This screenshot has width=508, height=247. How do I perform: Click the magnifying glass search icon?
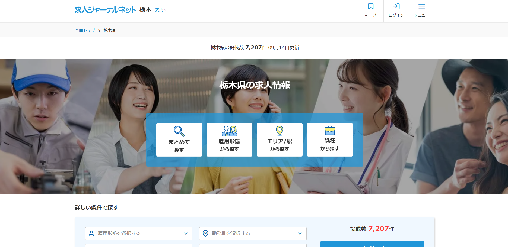coord(179,131)
